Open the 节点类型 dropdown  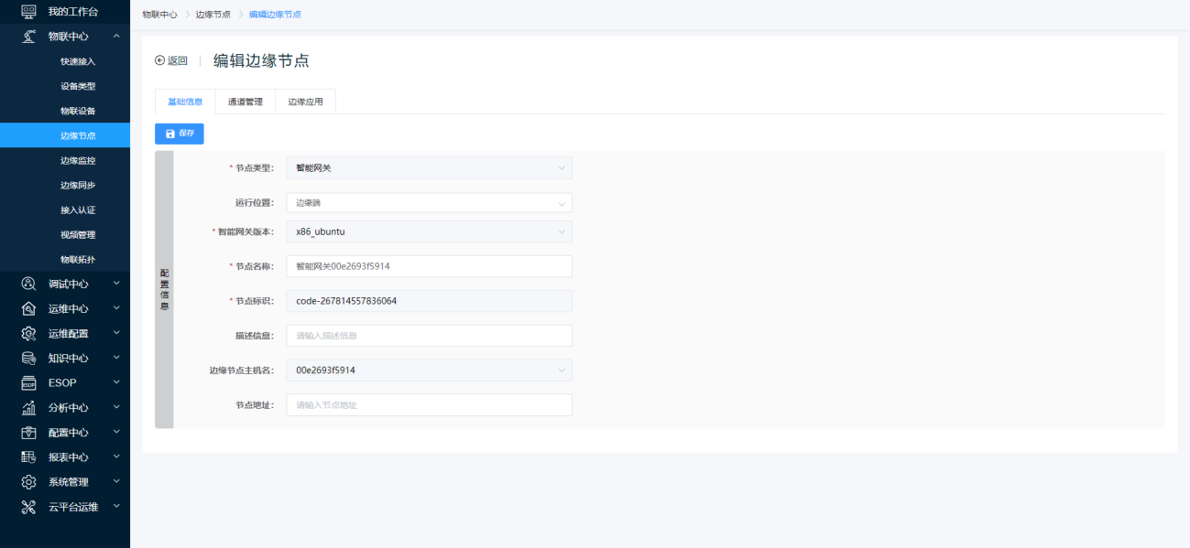click(x=429, y=168)
